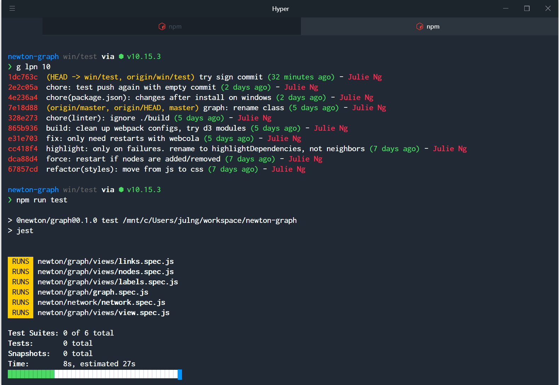Click the npm icon in first tab

(x=162, y=26)
